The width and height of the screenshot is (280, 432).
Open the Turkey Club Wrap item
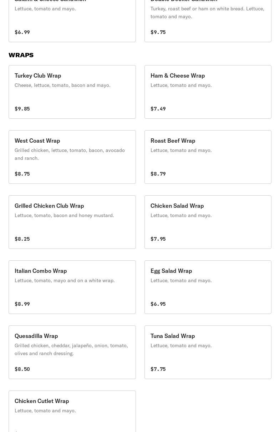(72, 92)
